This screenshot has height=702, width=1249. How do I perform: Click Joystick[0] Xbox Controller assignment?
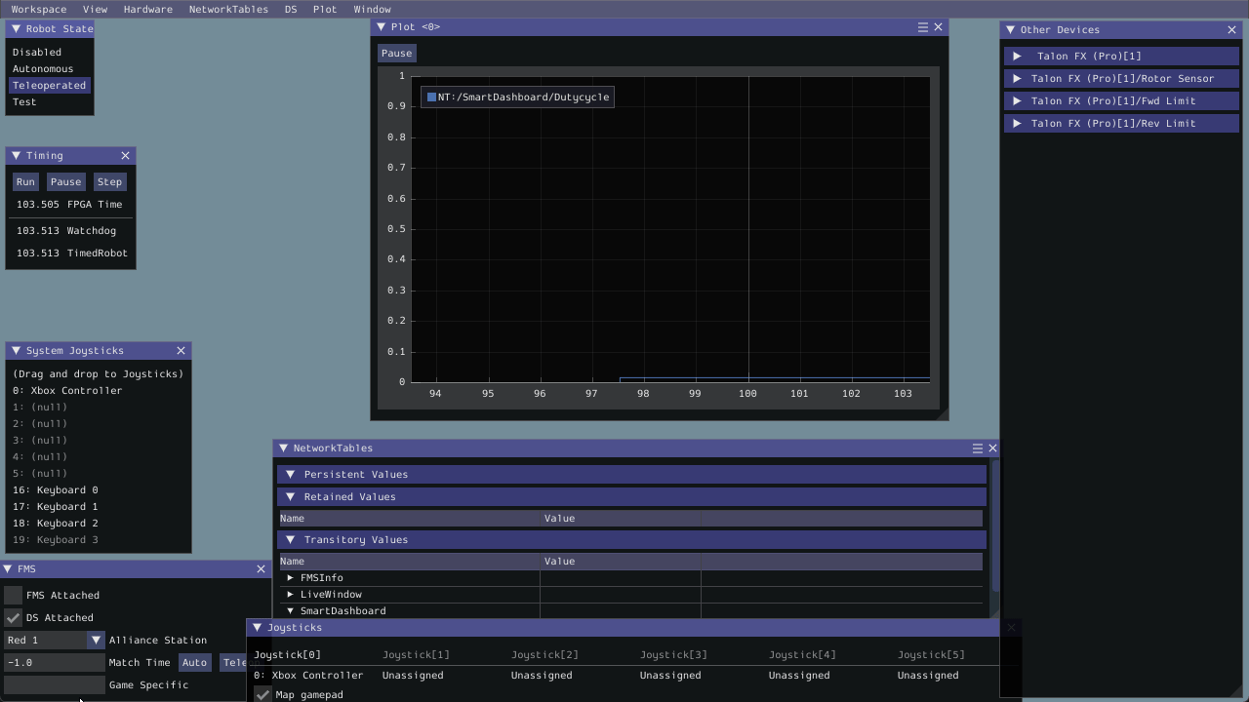point(308,675)
